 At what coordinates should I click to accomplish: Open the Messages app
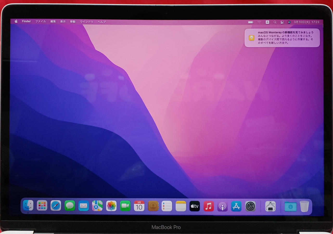70,206
